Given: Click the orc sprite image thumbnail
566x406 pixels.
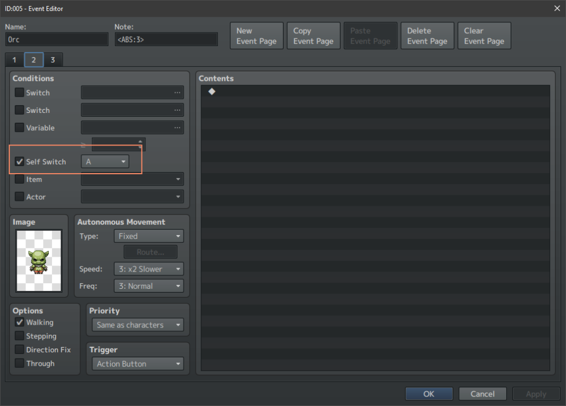Looking at the screenshot, I should pyautogui.click(x=39, y=261).
